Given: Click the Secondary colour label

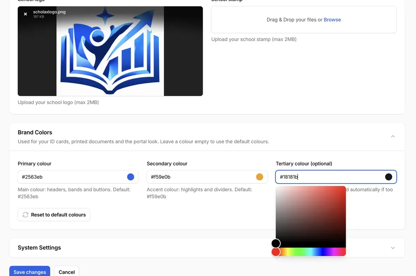Looking at the screenshot, I should pos(167,163).
